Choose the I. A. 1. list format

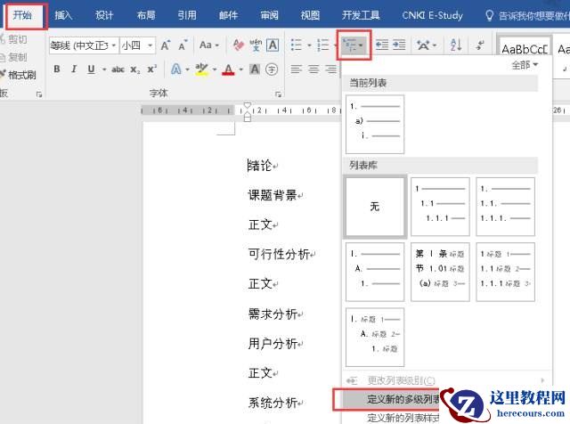(x=375, y=272)
